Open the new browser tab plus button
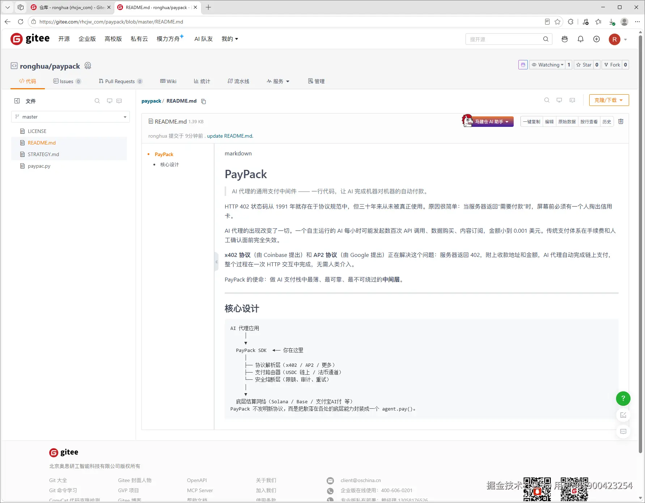 pyautogui.click(x=208, y=7)
